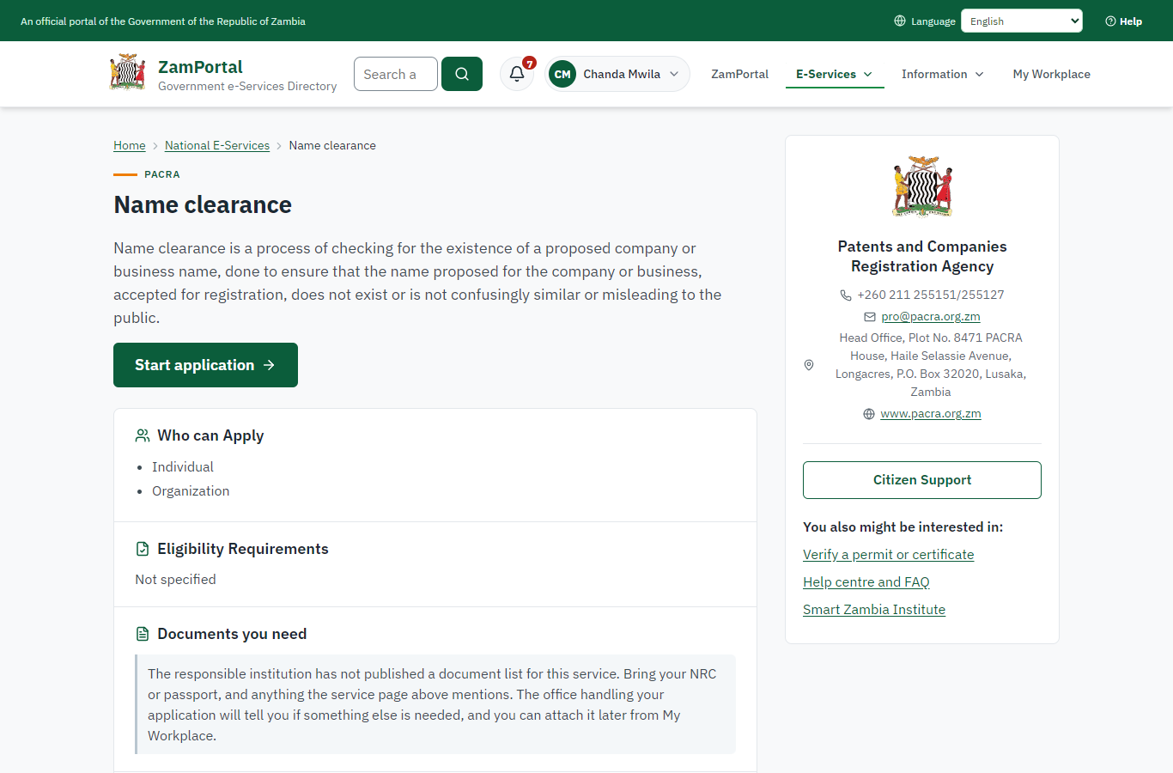Click the CM user avatar
This screenshot has width=1173, height=773.
pos(562,74)
